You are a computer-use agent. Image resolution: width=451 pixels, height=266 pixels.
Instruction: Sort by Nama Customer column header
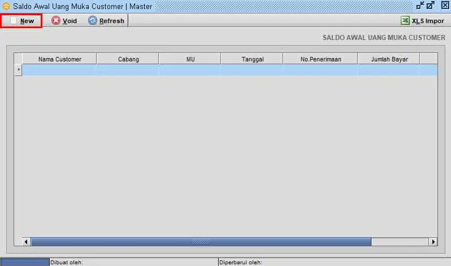click(x=59, y=59)
